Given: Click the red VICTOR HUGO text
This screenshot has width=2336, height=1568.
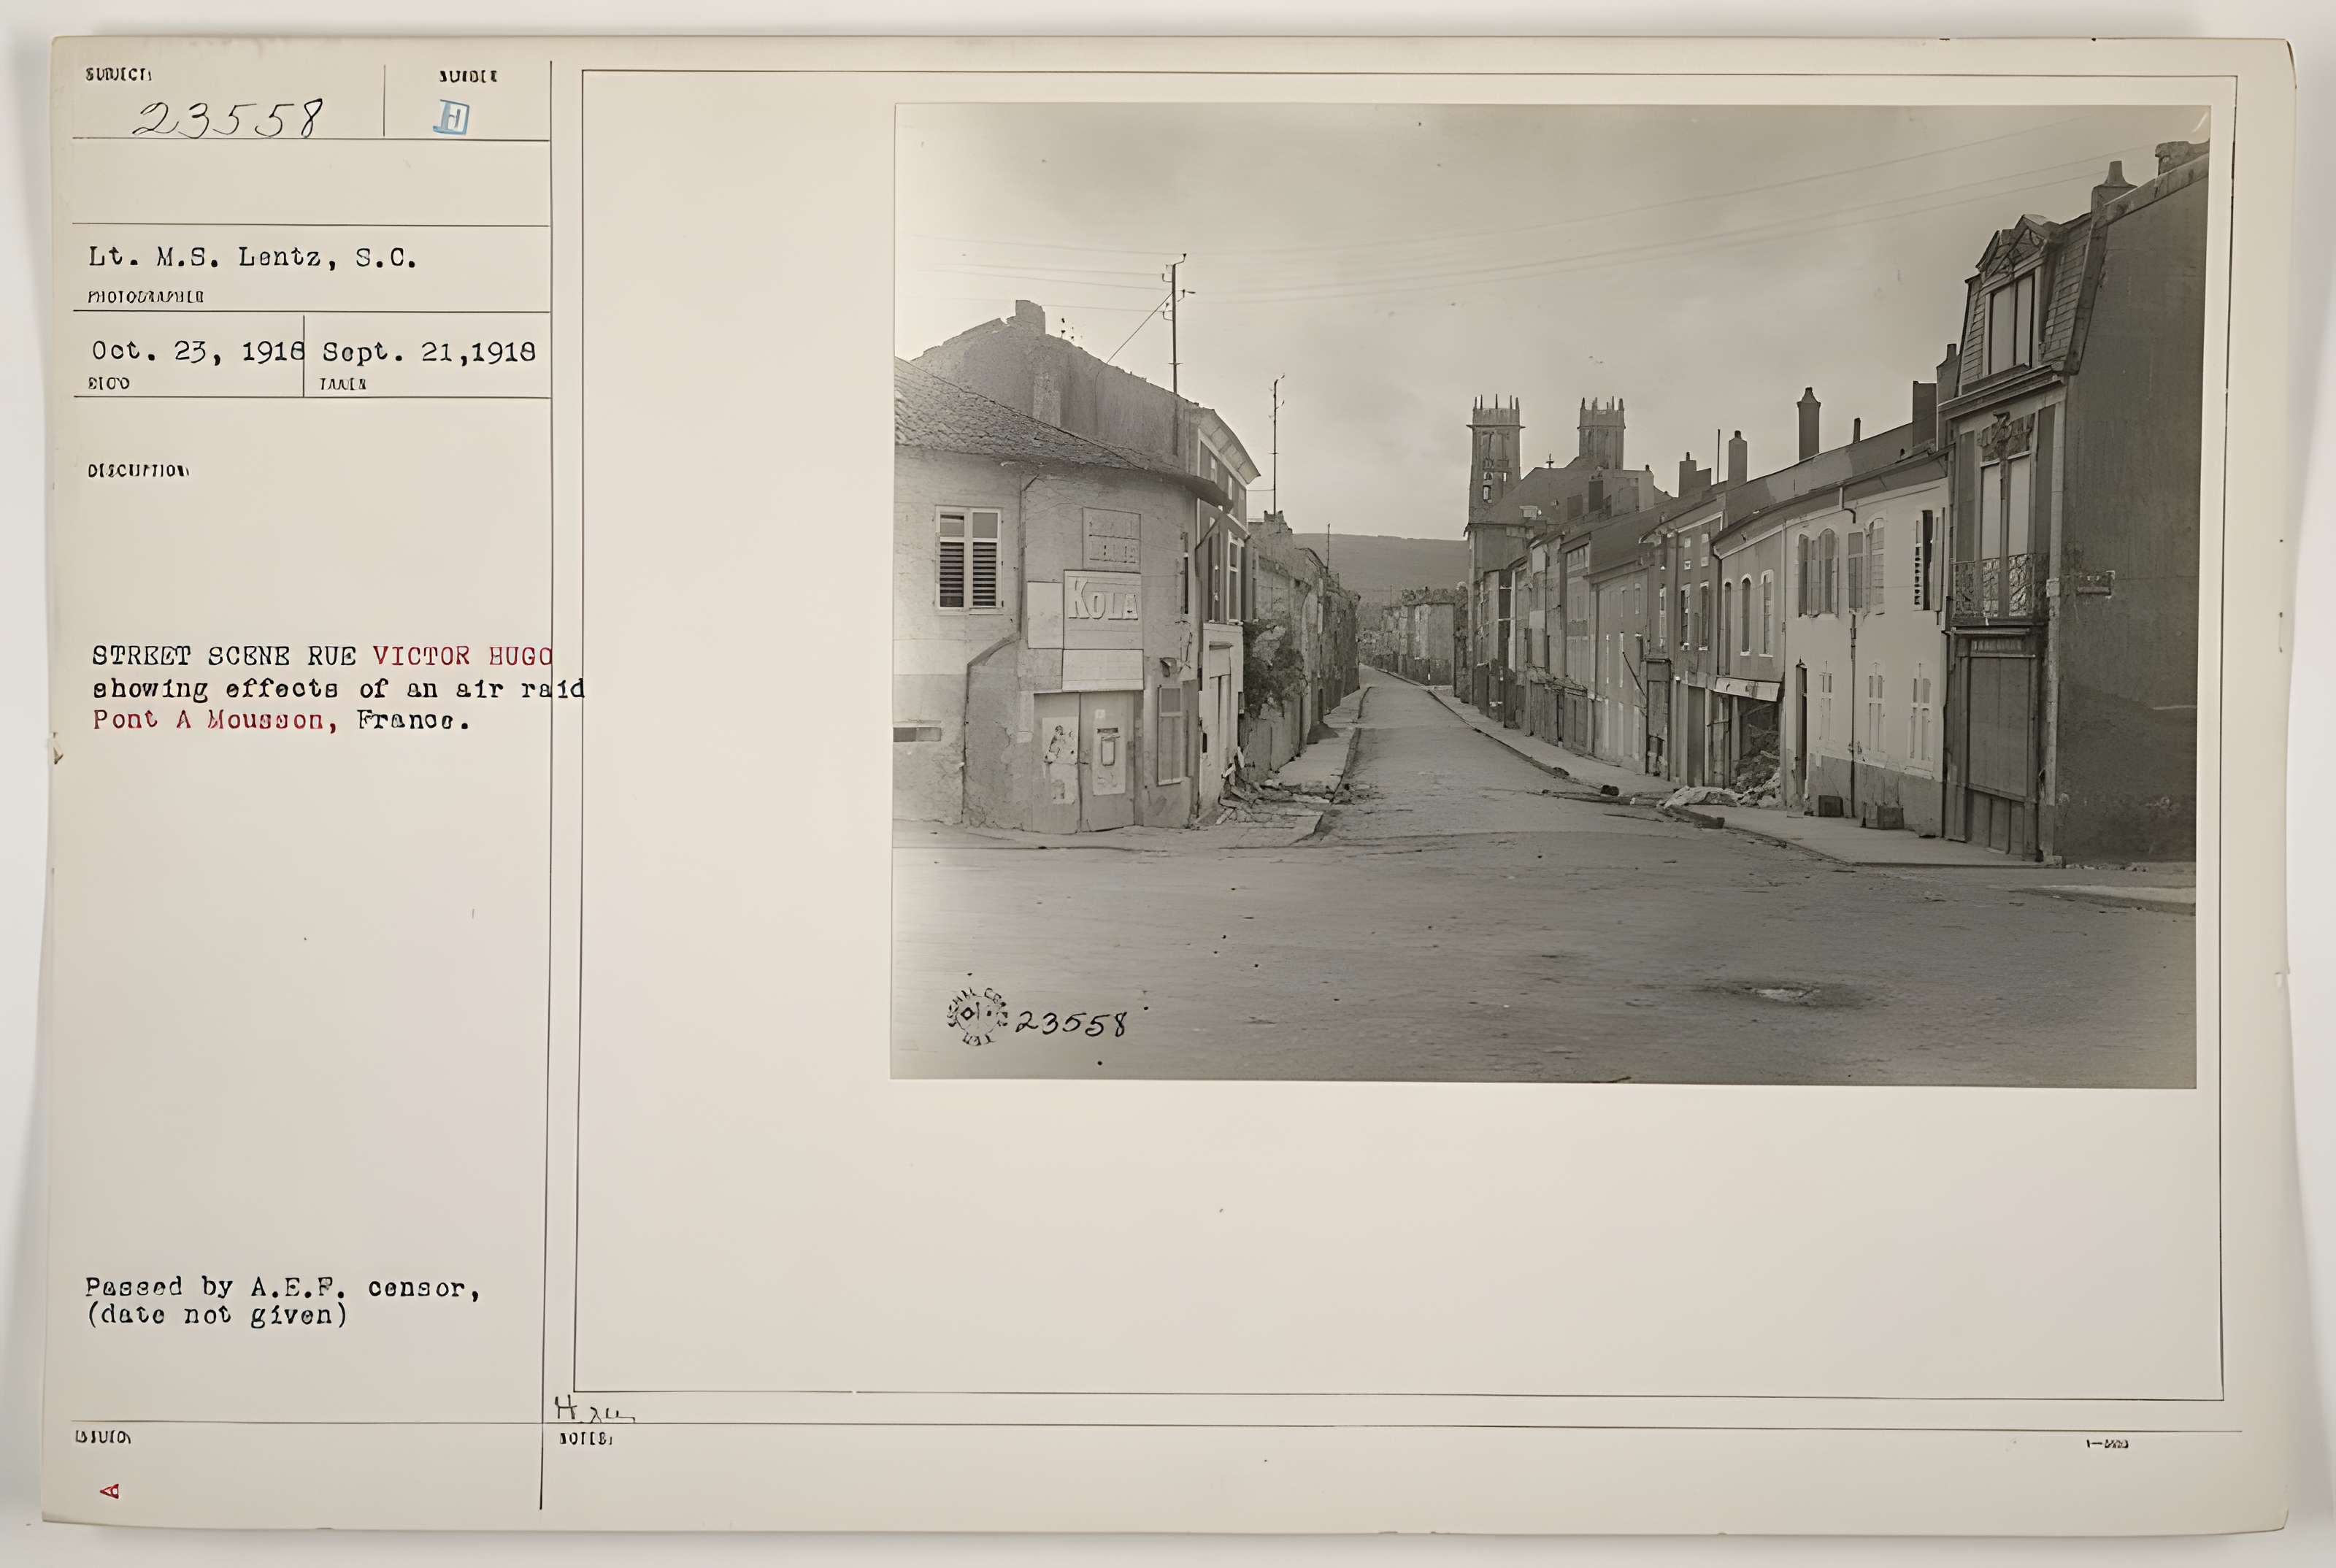Looking at the screenshot, I should [x=462, y=656].
